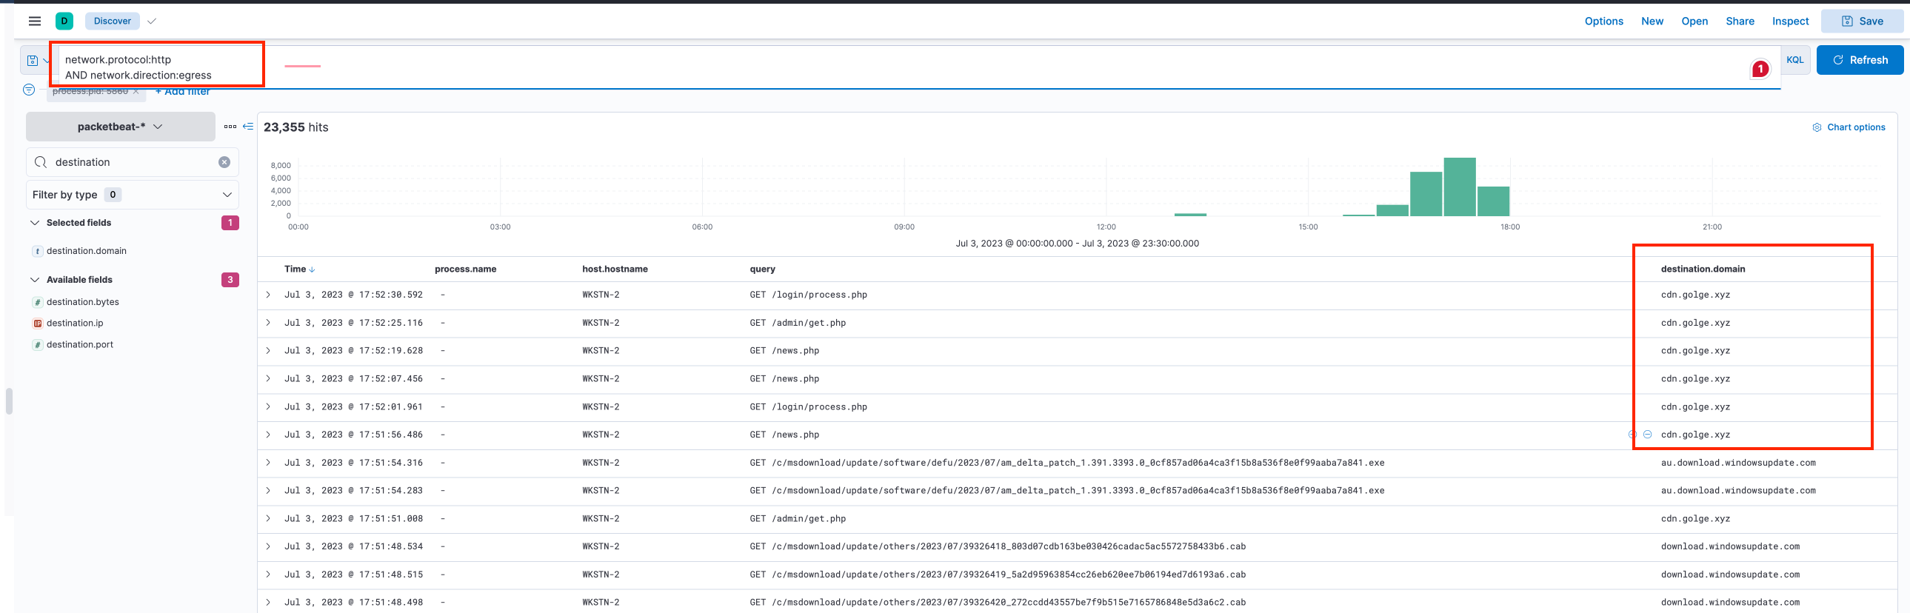Viewport: 1910px width, 613px height.
Task: Select destination.port in Available fields
Action: pyautogui.click(x=80, y=345)
